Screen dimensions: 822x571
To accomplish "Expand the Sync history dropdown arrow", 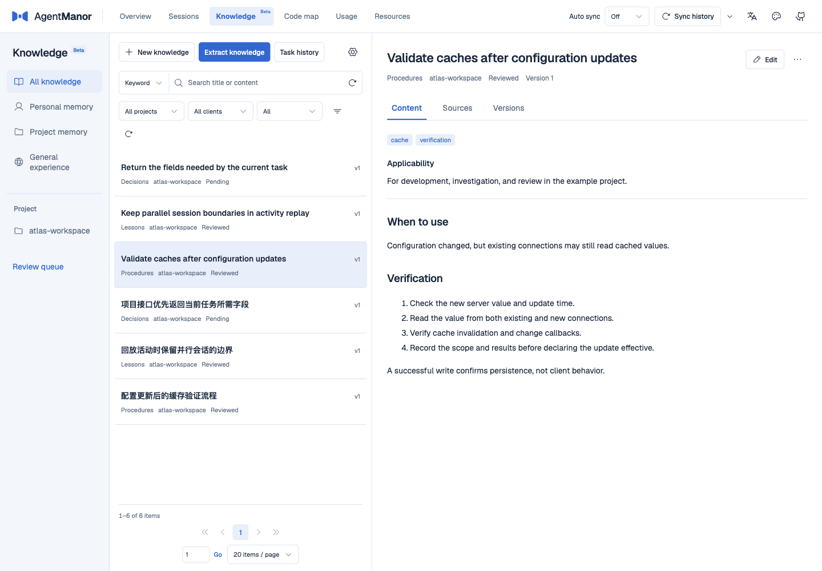I will pos(730,17).
